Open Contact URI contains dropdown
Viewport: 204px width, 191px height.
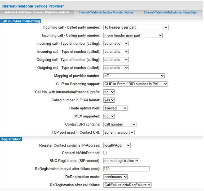click(119, 124)
